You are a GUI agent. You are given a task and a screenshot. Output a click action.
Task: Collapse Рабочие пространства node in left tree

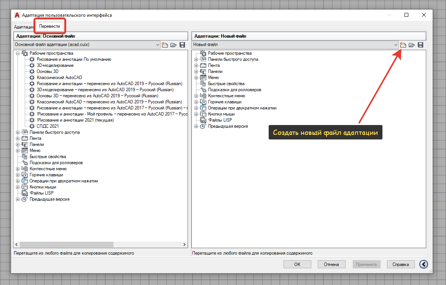18,53
